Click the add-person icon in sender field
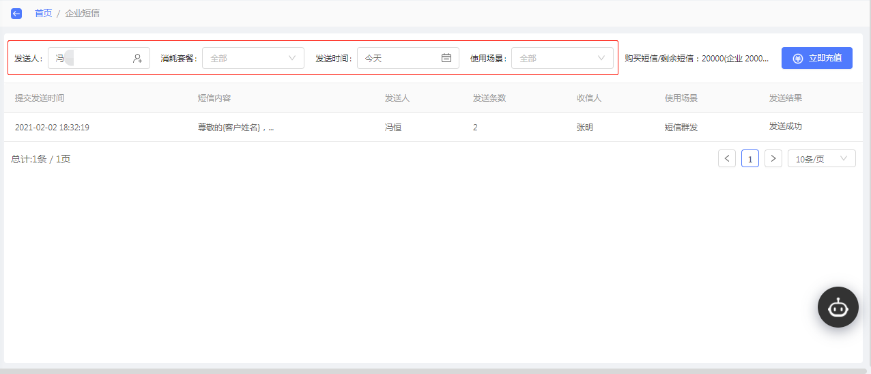Viewport: 871px width, 374px height. (137, 58)
